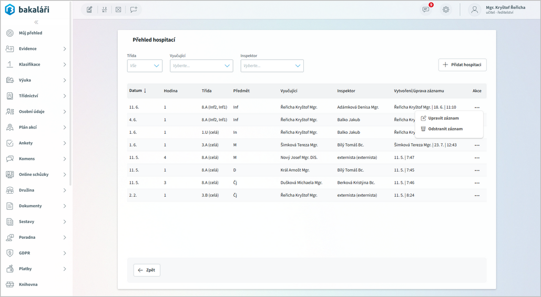Click the Přehled hospitací heading
This screenshot has height=297, width=541.
pyautogui.click(x=154, y=40)
